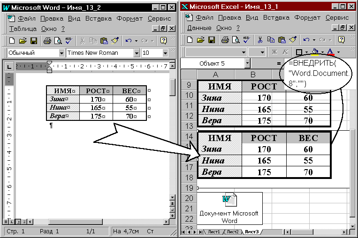Switch to Лист2 sheet tab
This screenshot has height=238, width=358.
click(x=232, y=232)
